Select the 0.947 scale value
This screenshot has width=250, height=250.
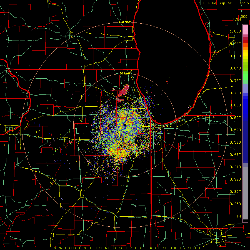click(235, 44)
